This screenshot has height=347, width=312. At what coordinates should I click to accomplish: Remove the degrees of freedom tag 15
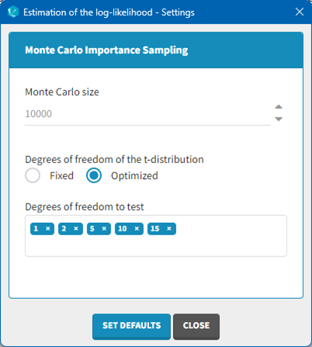169,228
